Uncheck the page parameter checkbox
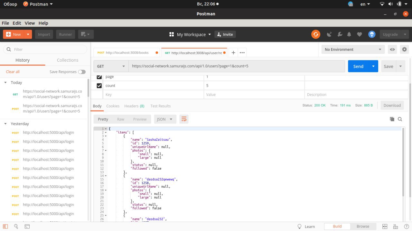This screenshot has width=412, height=231. click(99, 77)
